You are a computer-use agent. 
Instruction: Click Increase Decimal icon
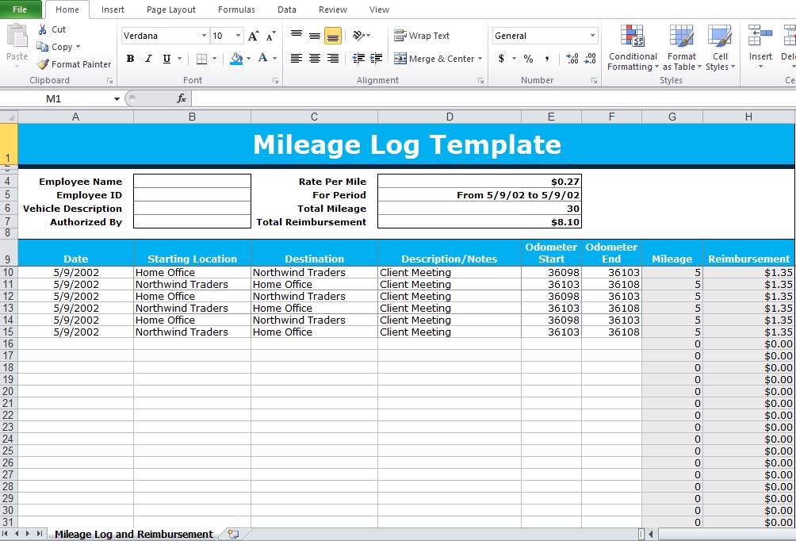tap(572, 59)
